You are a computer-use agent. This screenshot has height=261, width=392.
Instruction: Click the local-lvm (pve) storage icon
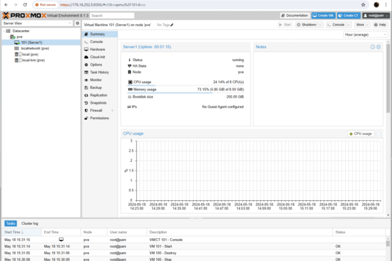coord(17,60)
